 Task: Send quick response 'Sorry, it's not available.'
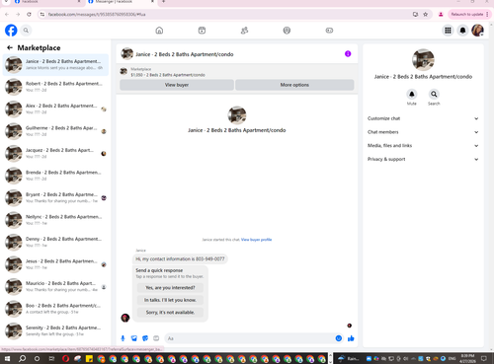170,313
